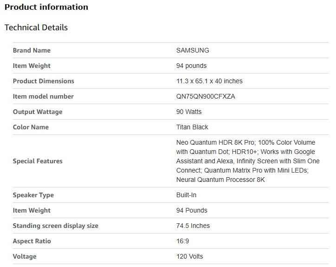Click the 120 Volts value
Image resolution: width=336 pixels, height=267 pixels.
tap(189, 256)
